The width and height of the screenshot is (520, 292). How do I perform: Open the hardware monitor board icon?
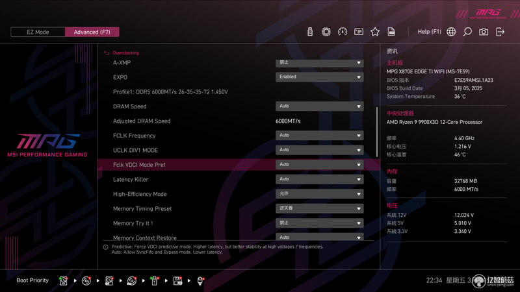click(359, 32)
